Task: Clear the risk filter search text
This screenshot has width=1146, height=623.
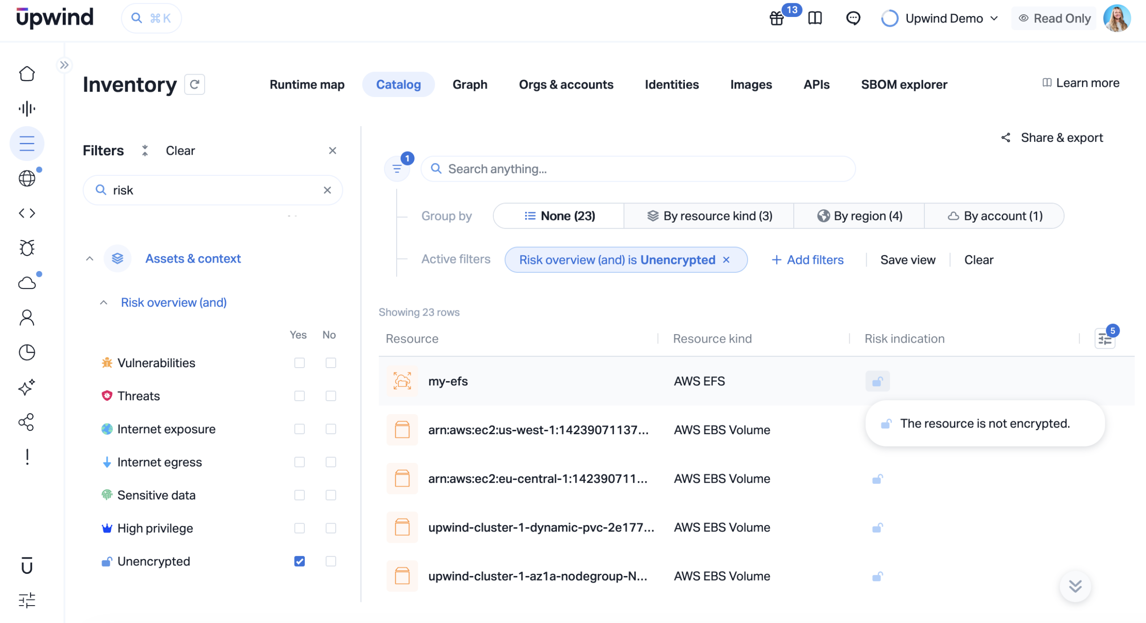Action: point(328,190)
